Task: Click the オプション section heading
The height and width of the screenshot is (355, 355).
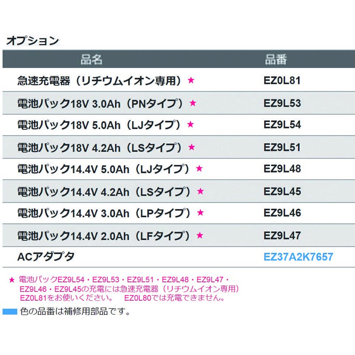Action: pos(32,41)
